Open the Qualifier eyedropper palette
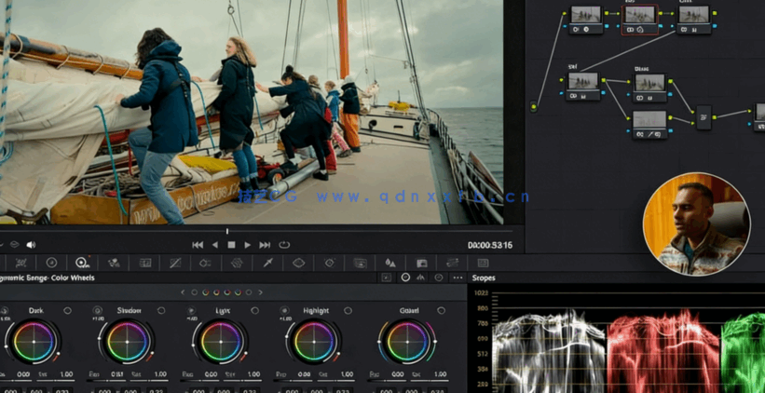This screenshot has height=393, width=765. click(267, 264)
